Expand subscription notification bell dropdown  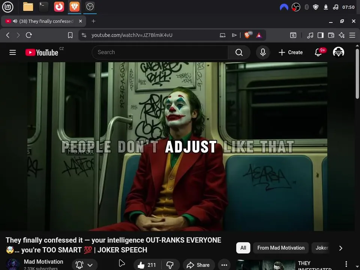coord(84,265)
